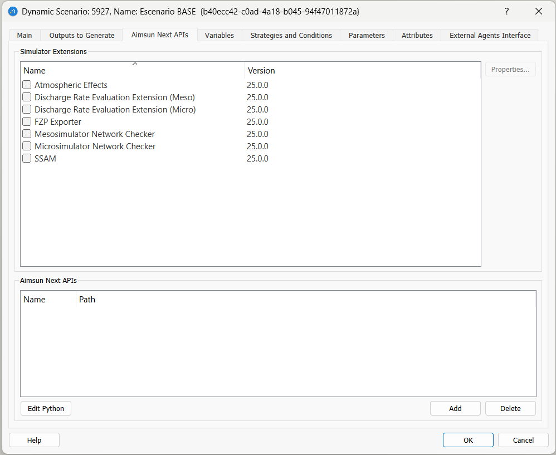Switch to the Main tab
The height and width of the screenshot is (455, 556).
25,35
